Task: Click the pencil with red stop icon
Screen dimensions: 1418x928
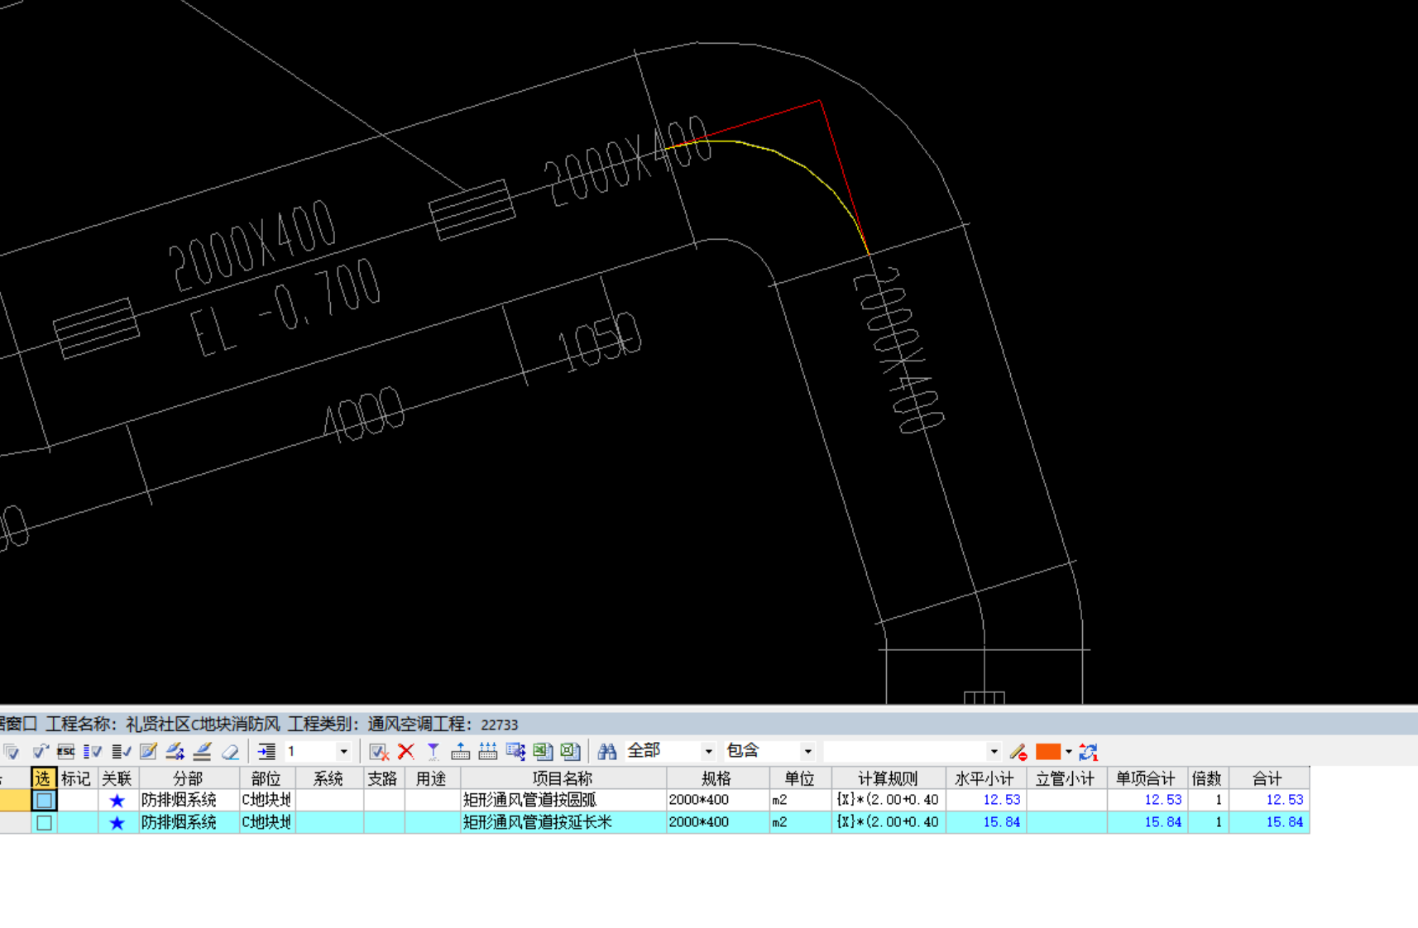Action: click(1018, 752)
